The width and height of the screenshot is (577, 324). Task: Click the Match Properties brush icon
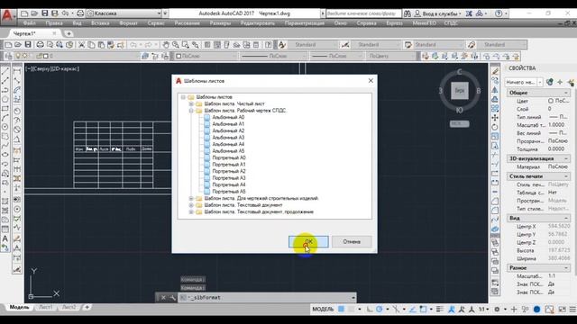[x=120, y=45]
